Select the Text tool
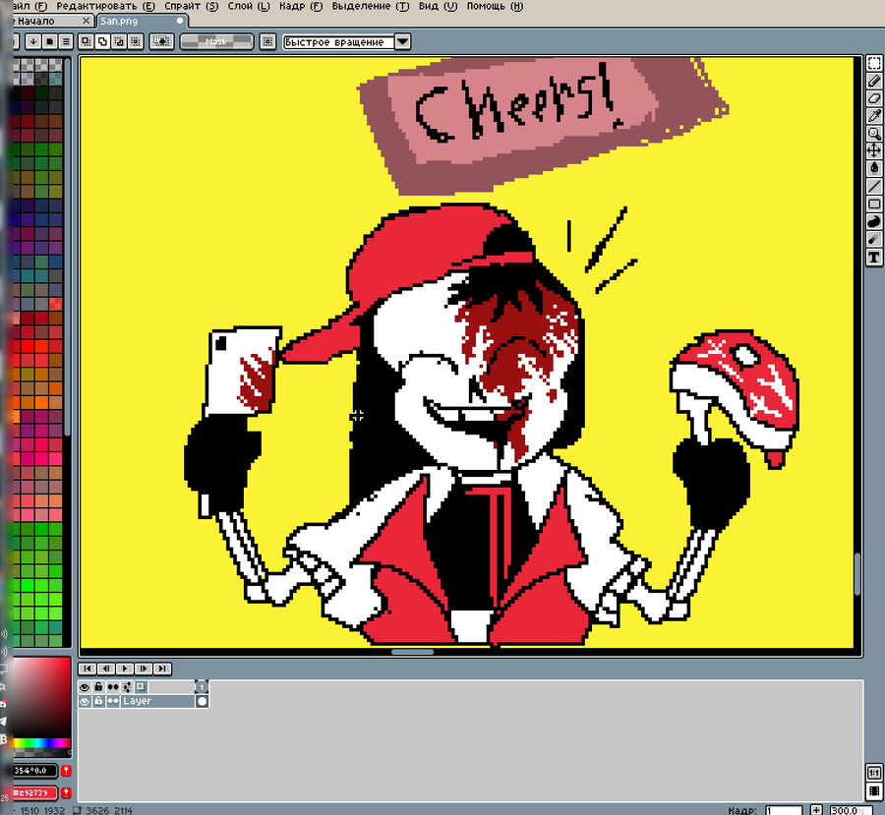885x815 pixels. point(874,258)
